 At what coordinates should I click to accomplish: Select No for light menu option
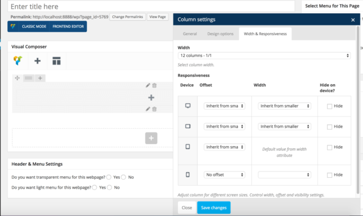110,187
